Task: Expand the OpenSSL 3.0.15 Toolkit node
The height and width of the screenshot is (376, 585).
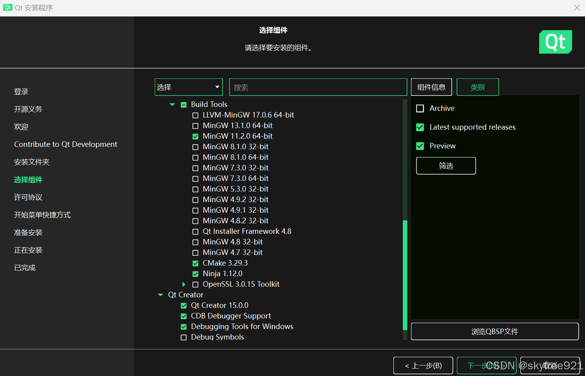Action: 184,284
